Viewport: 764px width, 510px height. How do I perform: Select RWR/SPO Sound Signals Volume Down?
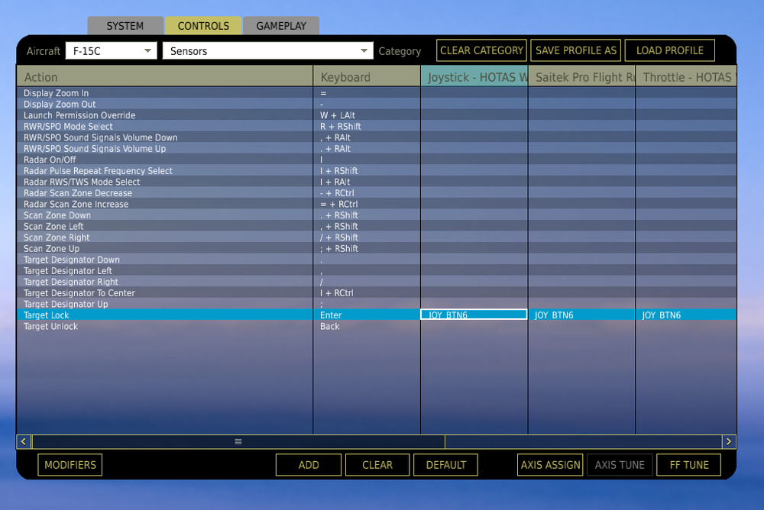pos(165,137)
